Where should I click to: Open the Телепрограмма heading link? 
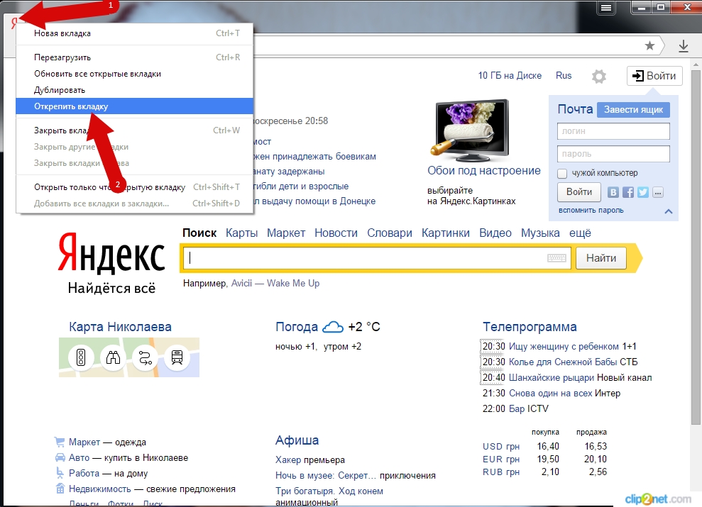click(x=530, y=327)
